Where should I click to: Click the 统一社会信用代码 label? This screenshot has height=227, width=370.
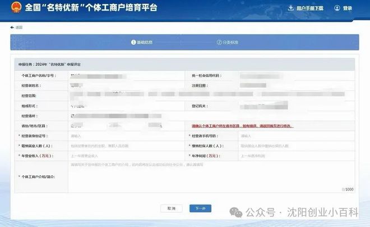click(x=207, y=76)
